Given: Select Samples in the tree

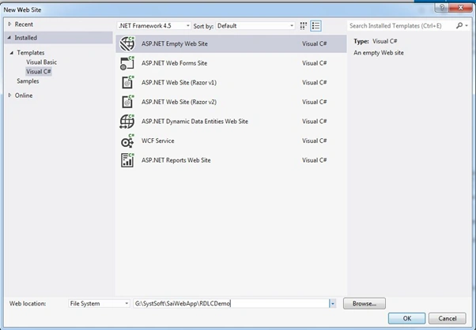Looking at the screenshot, I should coord(28,81).
